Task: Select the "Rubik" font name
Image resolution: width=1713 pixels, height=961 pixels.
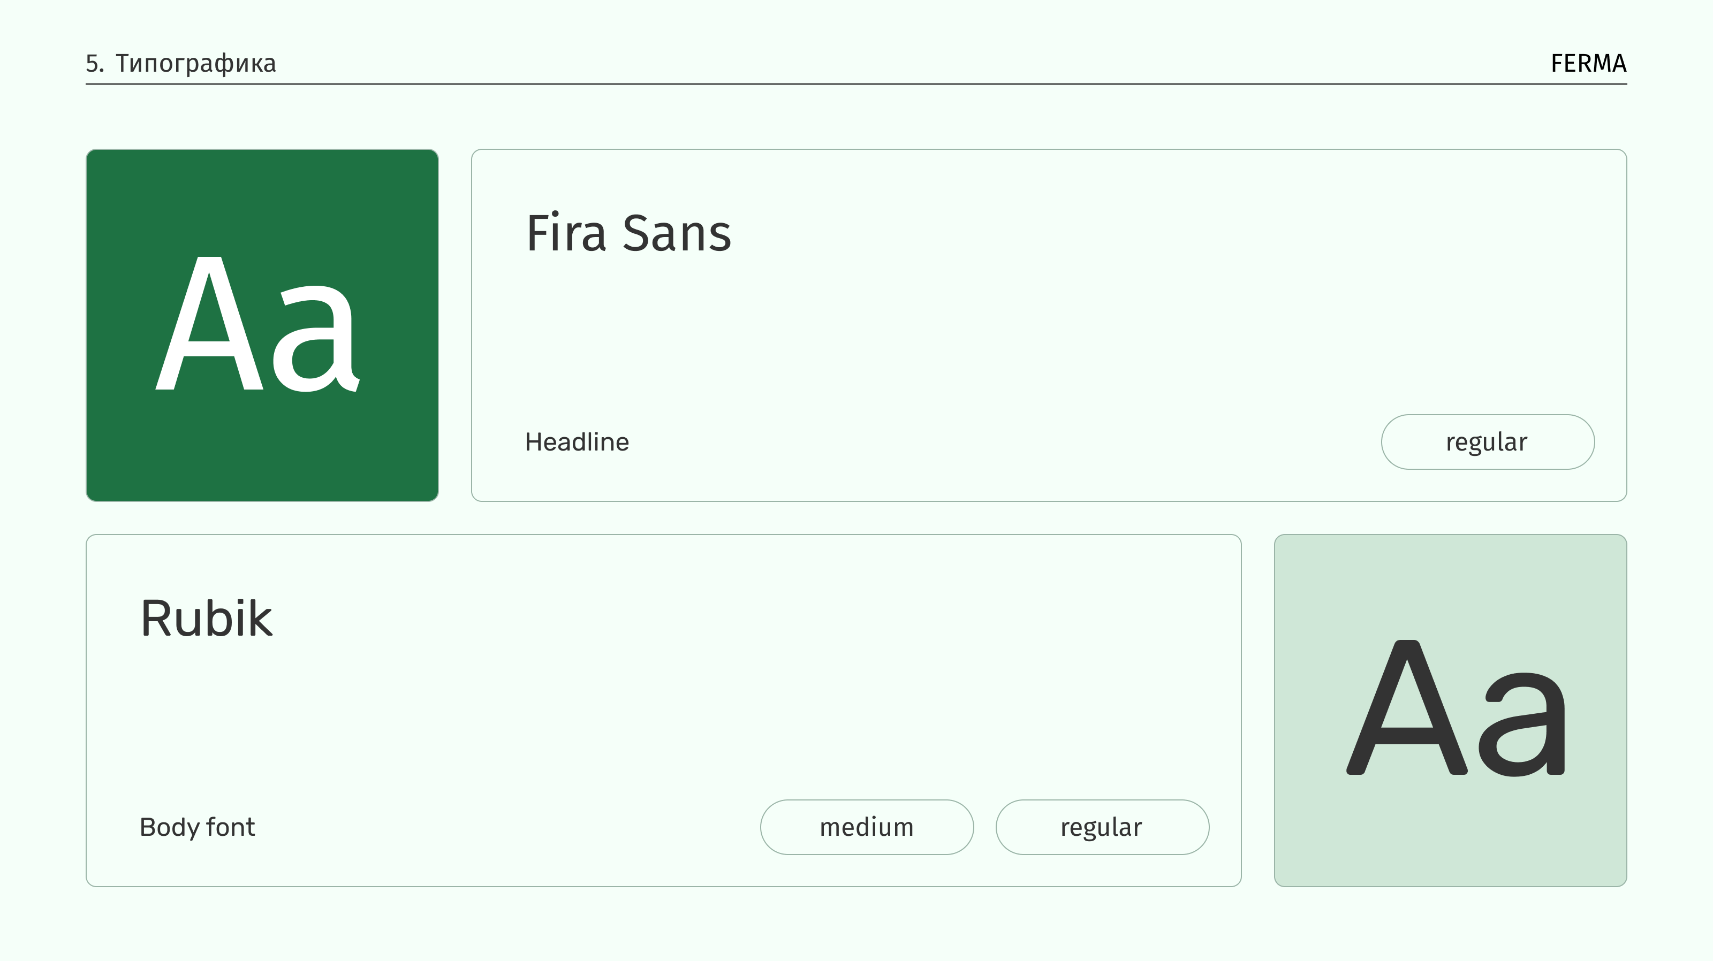Action: point(206,619)
